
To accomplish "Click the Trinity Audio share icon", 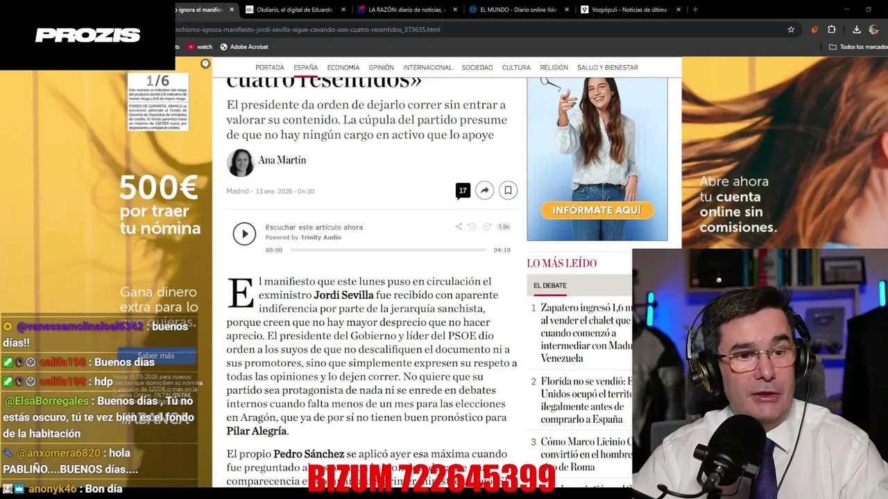I will pyautogui.click(x=459, y=227).
